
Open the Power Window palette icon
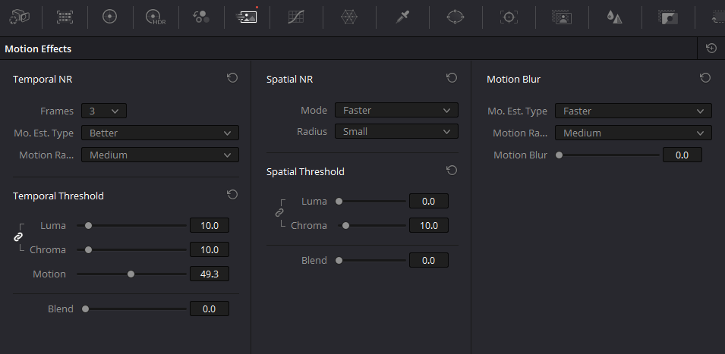tap(455, 17)
